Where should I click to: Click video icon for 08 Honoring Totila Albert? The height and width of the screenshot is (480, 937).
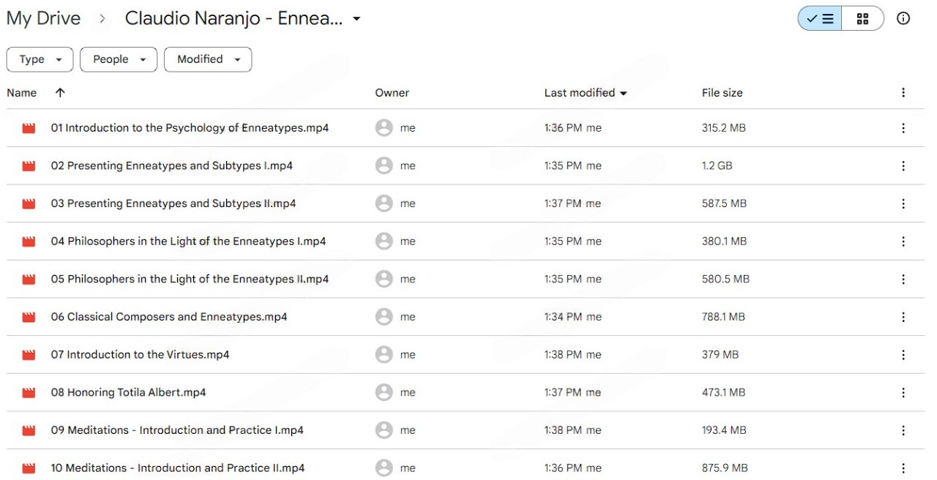29,393
